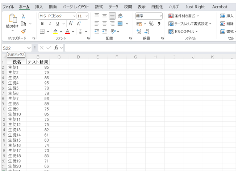Open font dialog launcher in フォント group
Viewport: 238px width, 173px height.
pos(88,38)
